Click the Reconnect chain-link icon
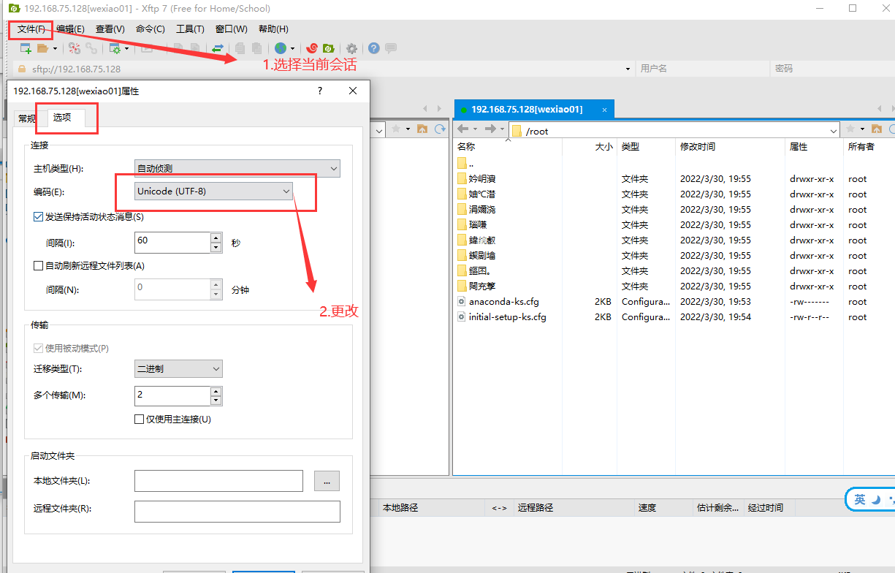895x573 pixels. coord(91,48)
